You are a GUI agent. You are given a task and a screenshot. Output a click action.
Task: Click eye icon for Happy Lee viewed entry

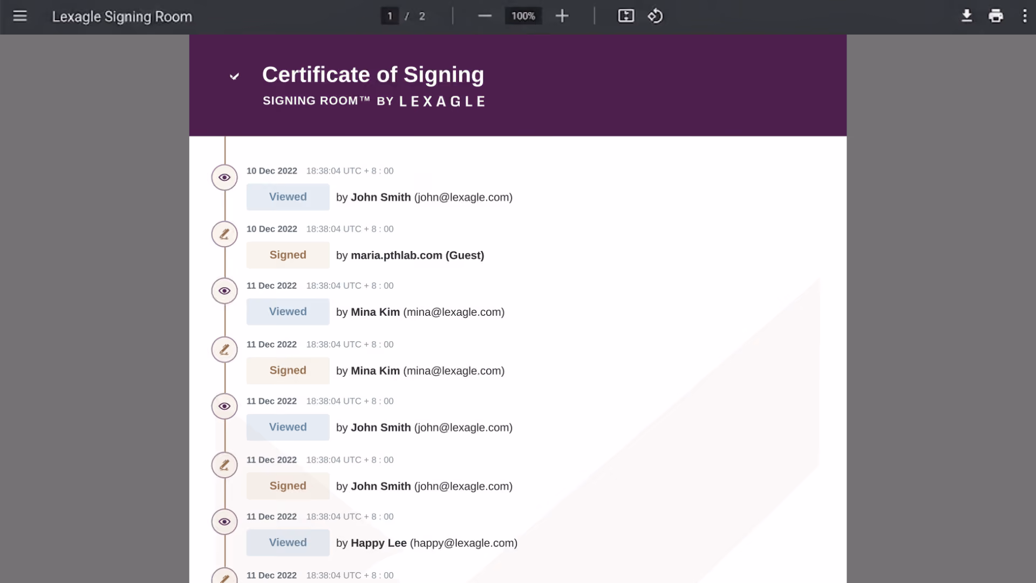[224, 522]
